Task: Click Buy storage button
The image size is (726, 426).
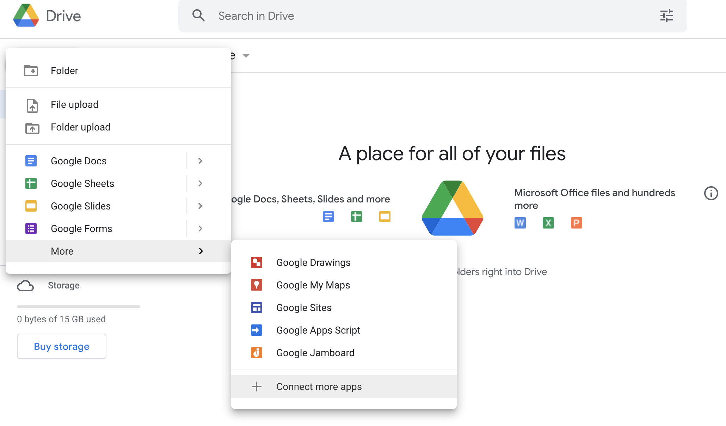Action: (61, 347)
